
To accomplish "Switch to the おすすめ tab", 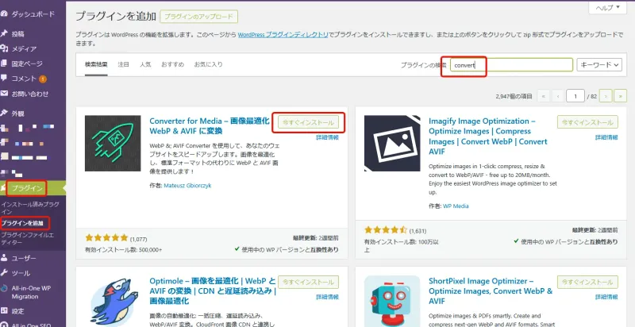I will click(172, 64).
